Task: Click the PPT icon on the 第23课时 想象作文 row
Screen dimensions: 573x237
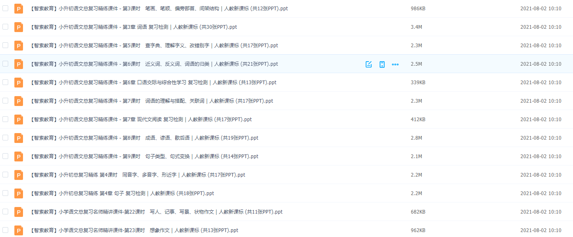Action: tap(18, 230)
